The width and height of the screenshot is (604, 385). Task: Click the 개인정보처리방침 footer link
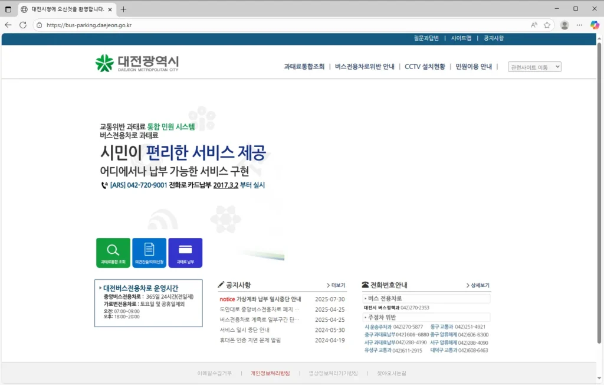point(270,373)
